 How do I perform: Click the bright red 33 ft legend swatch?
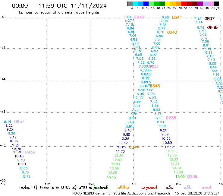click(184, 4)
